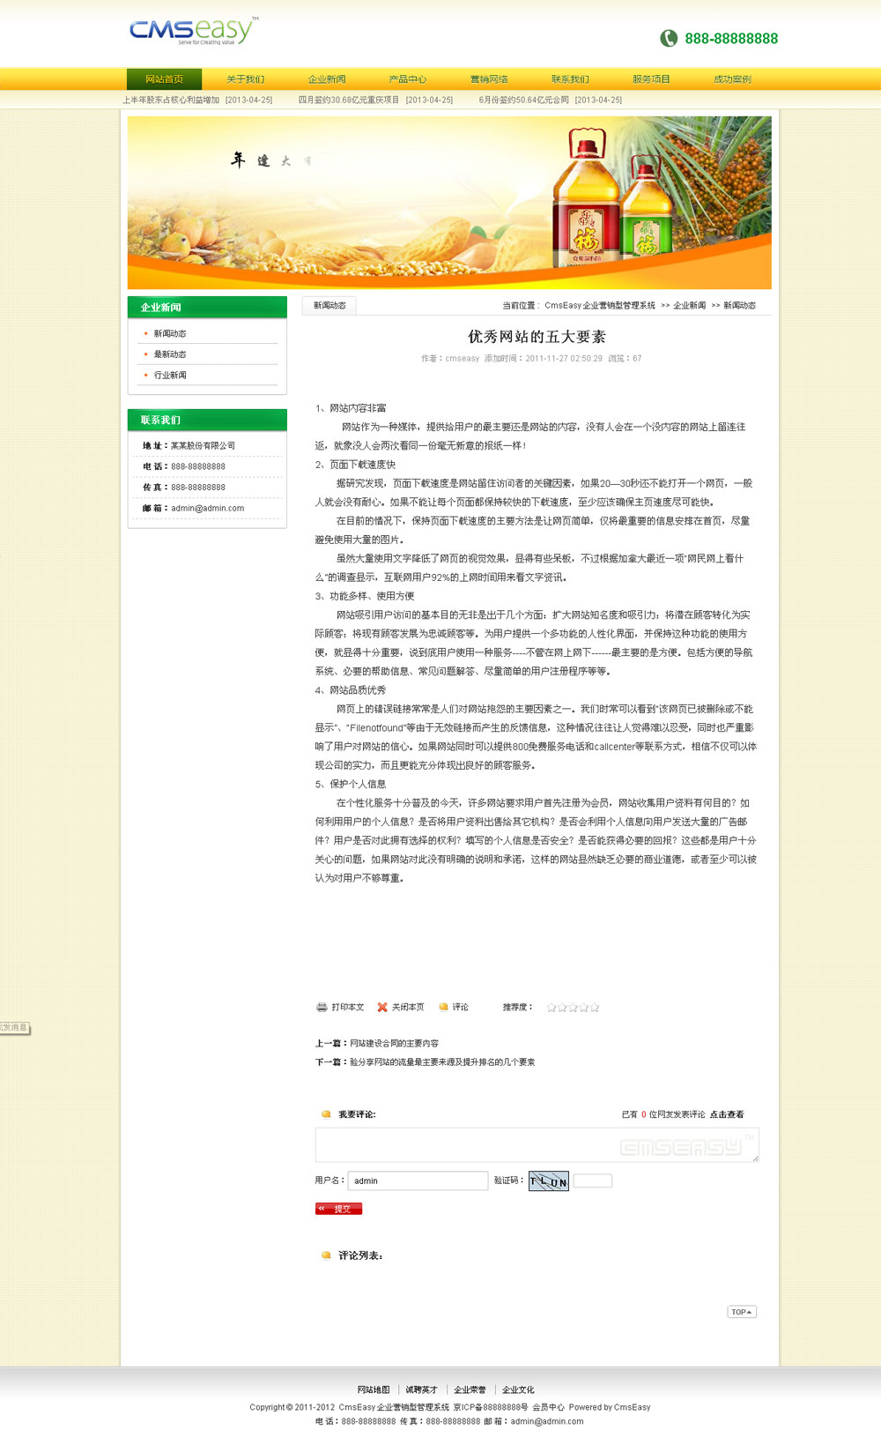This screenshot has height=1445, width=881.
Task: Open previous article 网站建设合同的主要内容
Action: tap(394, 1044)
